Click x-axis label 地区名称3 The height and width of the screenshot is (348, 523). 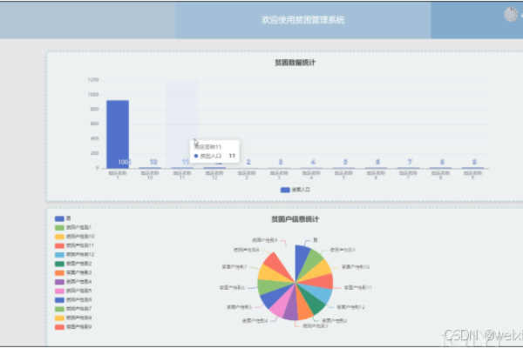click(279, 175)
